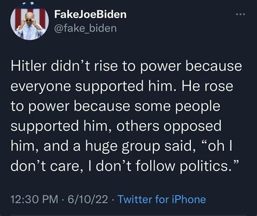The image size is (257, 216).
Task: Click the sunglasses in the profile photo
Action: point(29,20)
